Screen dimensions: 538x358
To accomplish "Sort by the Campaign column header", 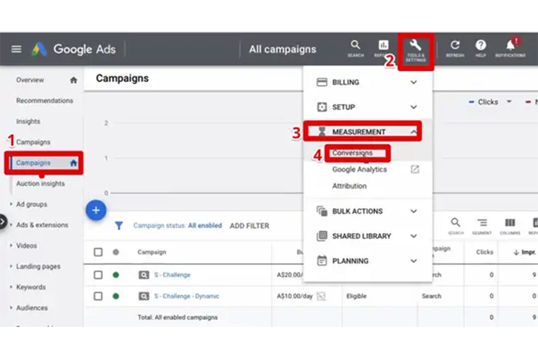I will click(x=152, y=252).
